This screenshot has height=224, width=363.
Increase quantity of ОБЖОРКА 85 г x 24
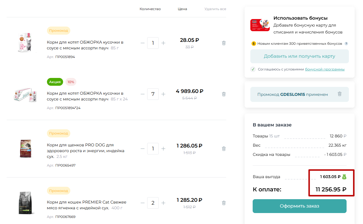pos(163,94)
